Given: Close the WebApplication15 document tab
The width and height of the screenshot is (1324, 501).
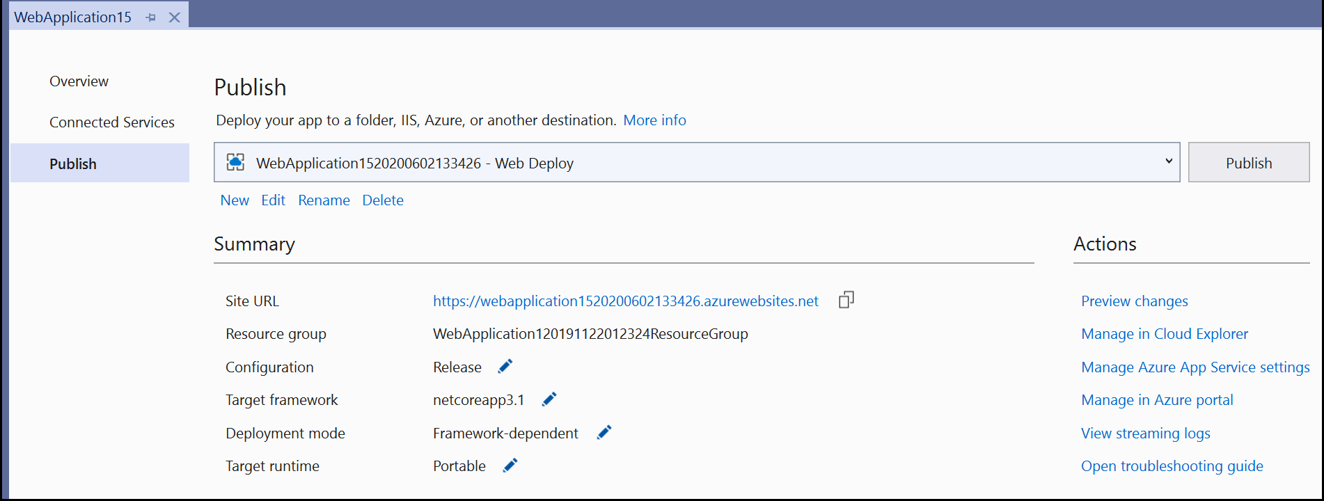Looking at the screenshot, I should coord(175,17).
